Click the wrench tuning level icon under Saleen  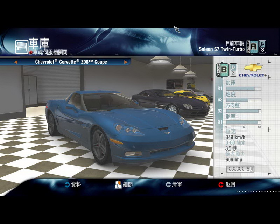(x=262, y=46)
